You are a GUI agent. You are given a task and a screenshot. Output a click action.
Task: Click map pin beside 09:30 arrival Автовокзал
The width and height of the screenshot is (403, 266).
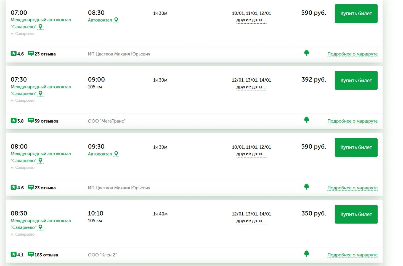pos(116,154)
